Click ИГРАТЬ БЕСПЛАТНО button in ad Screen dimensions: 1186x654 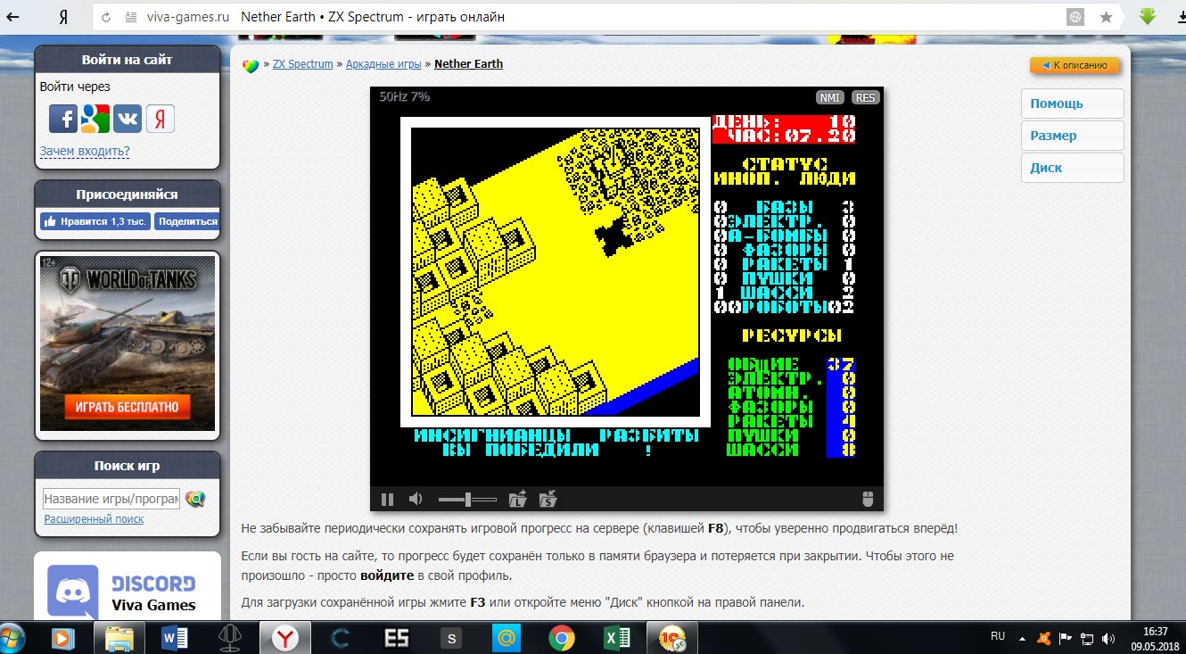click(128, 407)
